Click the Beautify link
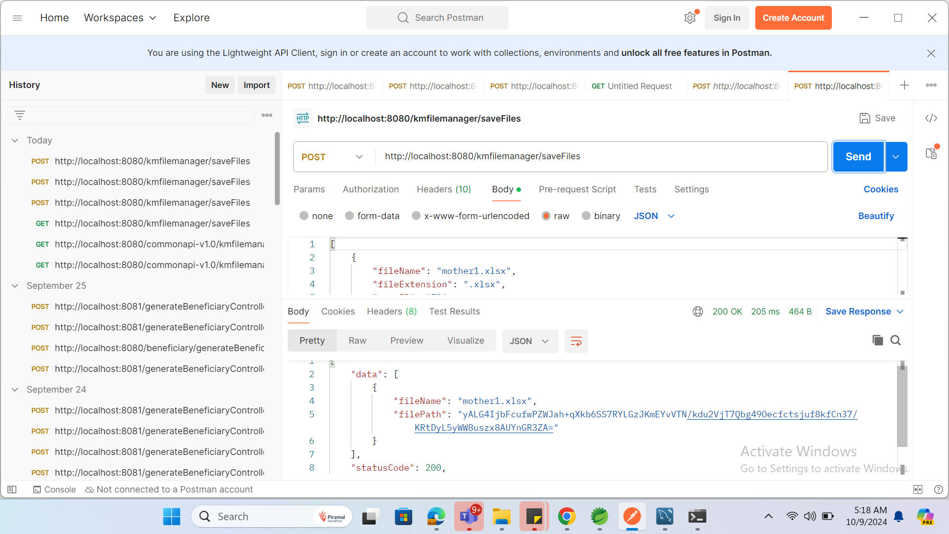949x534 pixels. pos(876,216)
